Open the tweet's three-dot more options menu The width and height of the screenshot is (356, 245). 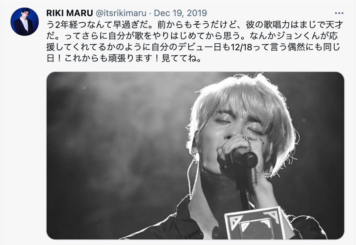click(x=339, y=13)
